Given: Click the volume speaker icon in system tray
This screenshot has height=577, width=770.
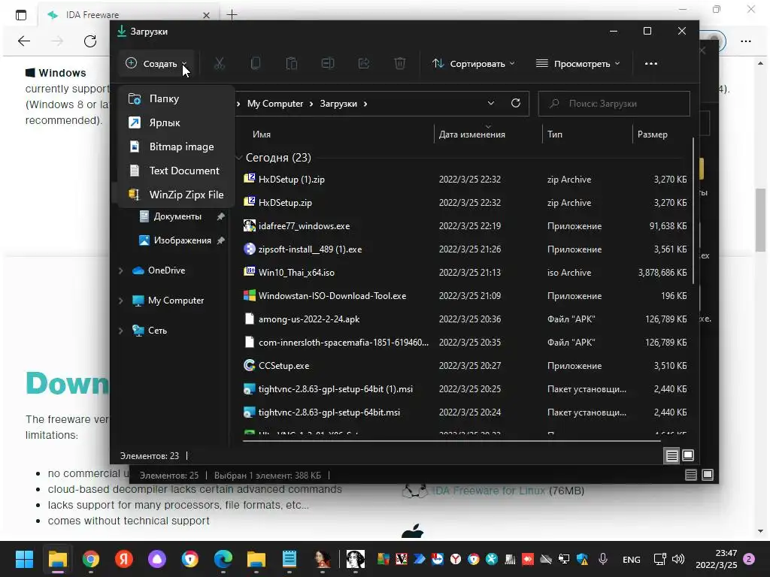Looking at the screenshot, I should click(678, 559).
